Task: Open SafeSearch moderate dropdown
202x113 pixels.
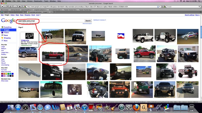Action: [x=99, y=20]
